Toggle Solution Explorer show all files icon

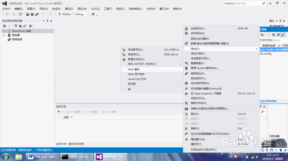[x=283, y=35]
